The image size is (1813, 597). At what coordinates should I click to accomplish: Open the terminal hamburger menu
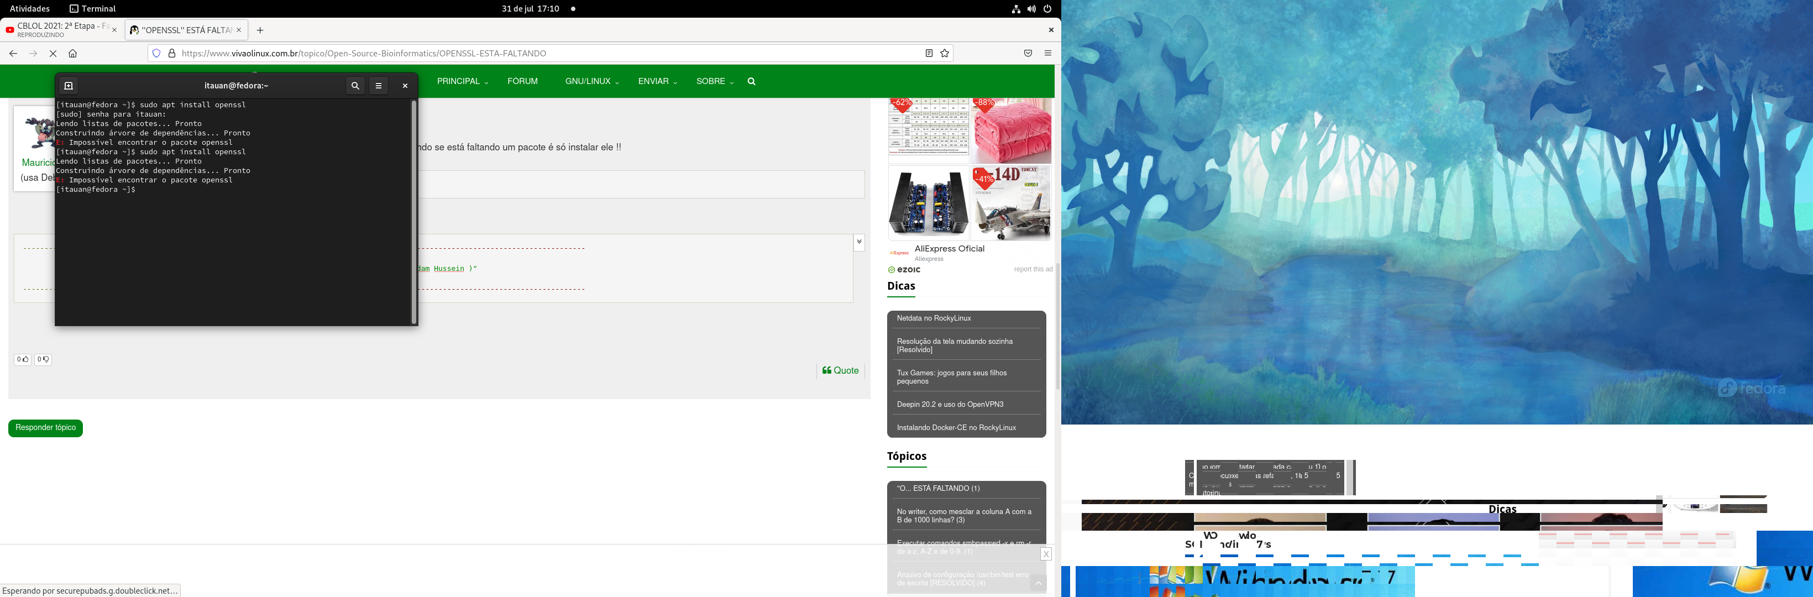[379, 86]
